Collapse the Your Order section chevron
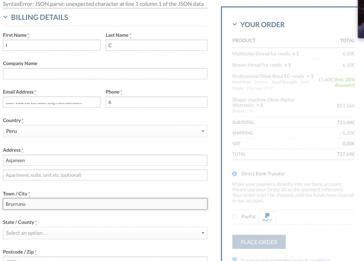The width and height of the screenshot is (364, 261). (x=235, y=24)
